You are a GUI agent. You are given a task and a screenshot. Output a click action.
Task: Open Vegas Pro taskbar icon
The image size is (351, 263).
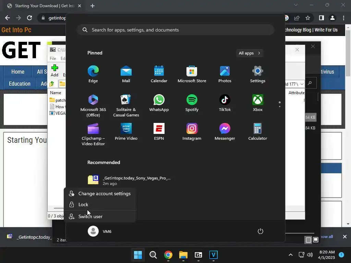213,255
